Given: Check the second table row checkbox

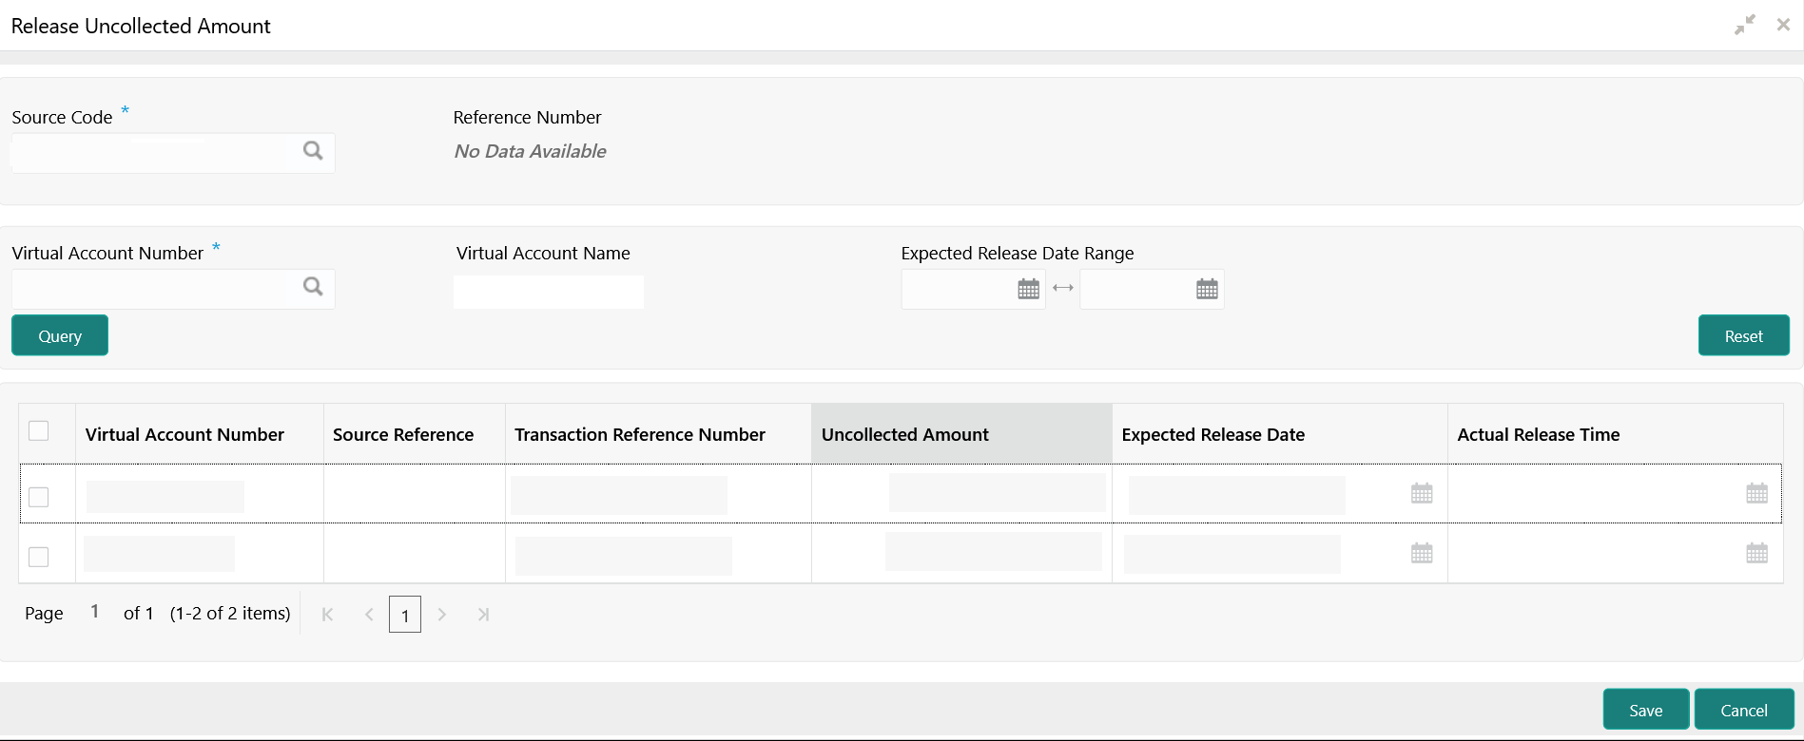Looking at the screenshot, I should pyautogui.click(x=39, y=557).
